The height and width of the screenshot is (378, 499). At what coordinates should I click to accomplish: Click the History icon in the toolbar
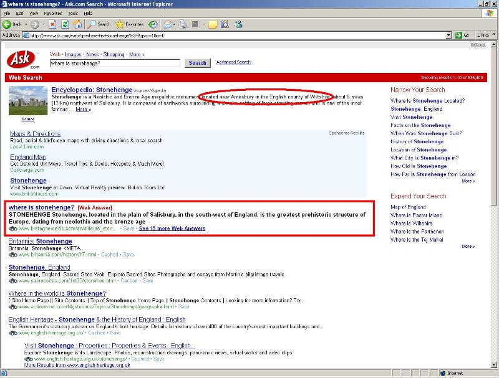pos(153,24)
